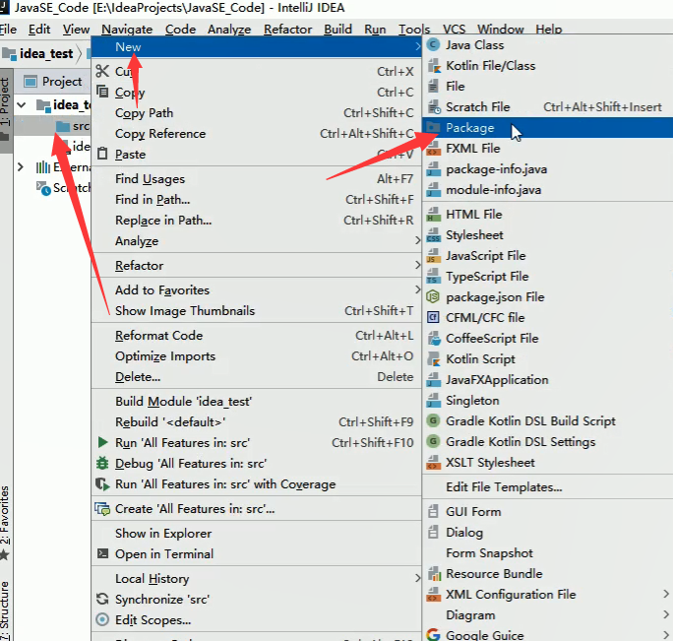Select module-info.java entry
The height and width of the screenshot is (641, 673).
(547, 189)
